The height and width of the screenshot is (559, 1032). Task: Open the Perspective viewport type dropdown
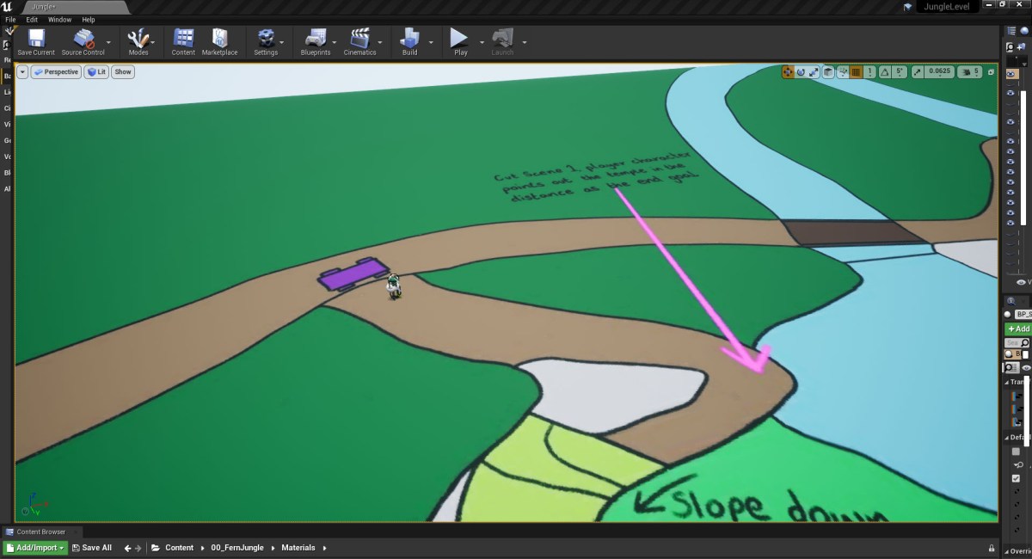[x=56, y=72]
